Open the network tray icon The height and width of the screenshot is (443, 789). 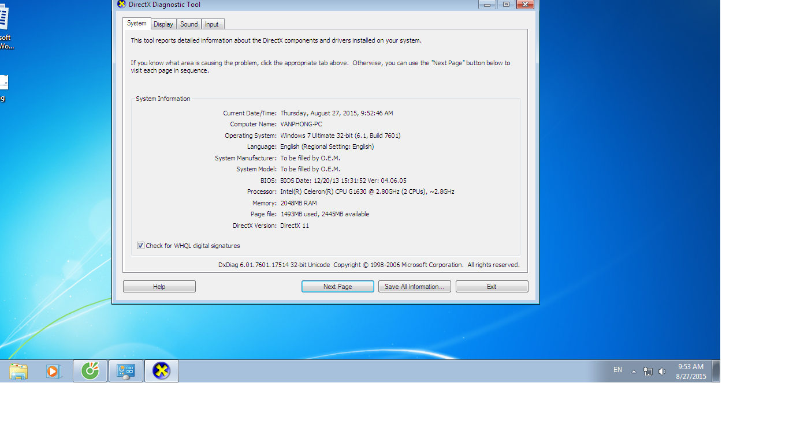coord(648,371)
